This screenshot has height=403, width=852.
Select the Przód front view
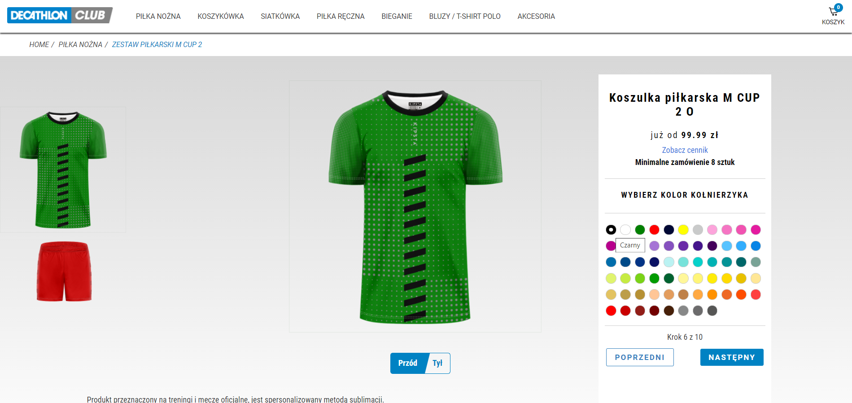pos(408,363)
